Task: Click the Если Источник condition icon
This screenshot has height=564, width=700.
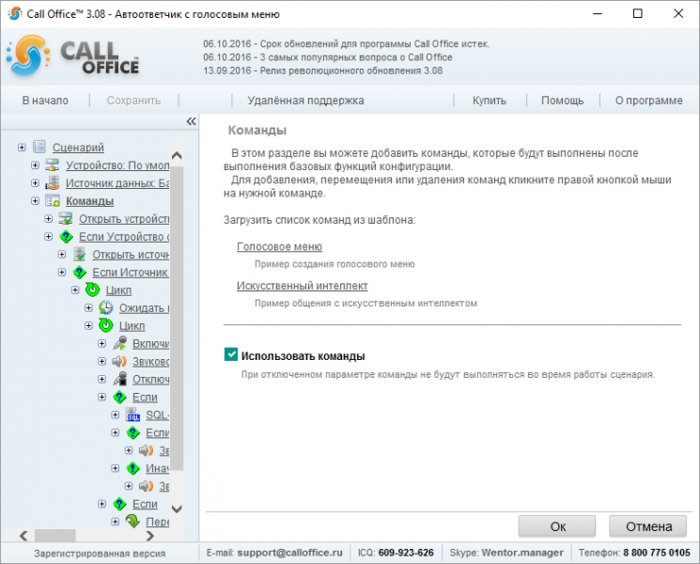Action: [x=80, y=272]
